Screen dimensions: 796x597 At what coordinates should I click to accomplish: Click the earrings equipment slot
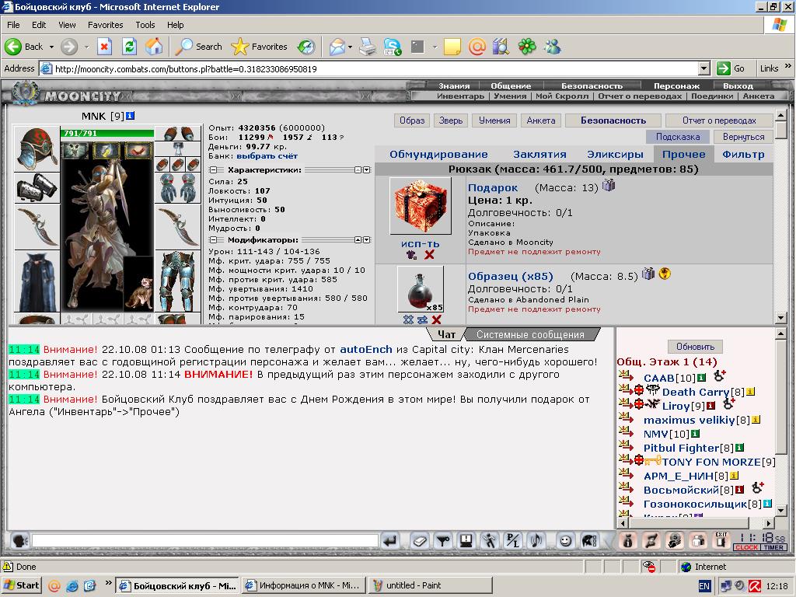pyautogui.click(x=177, y=134)
